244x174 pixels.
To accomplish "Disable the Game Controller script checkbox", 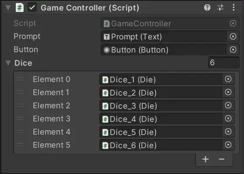I will [32, 7].
